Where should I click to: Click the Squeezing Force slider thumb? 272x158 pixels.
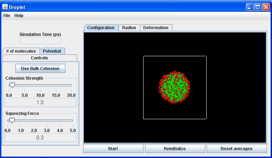11,121
